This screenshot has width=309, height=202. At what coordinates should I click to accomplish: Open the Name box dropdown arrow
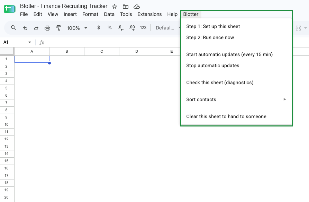[x=30, y=42]
